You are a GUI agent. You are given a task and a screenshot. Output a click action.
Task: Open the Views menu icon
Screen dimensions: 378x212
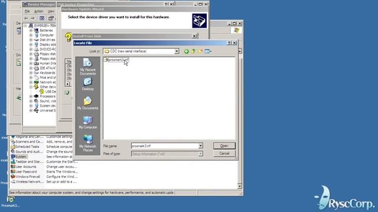(208, 51)
